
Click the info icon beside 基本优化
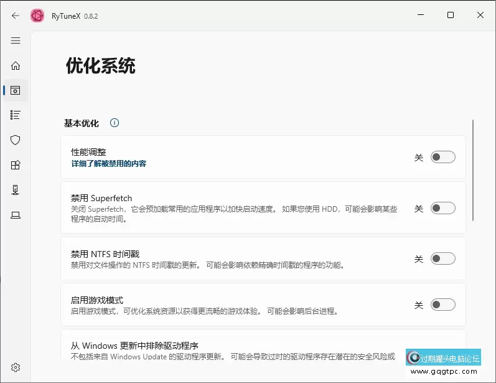click(115, 123)
